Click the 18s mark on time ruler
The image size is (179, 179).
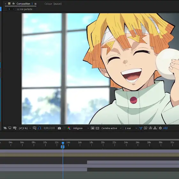point(91,143)
